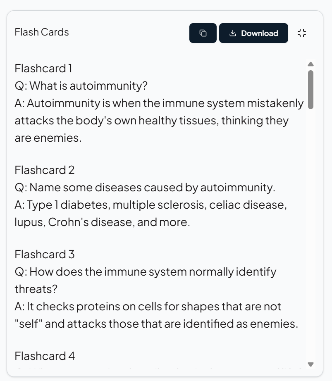Click the answer line starting 'Autoimmunity is when'
The width and height of the screenshot is (332, 381).
(159, 103)
